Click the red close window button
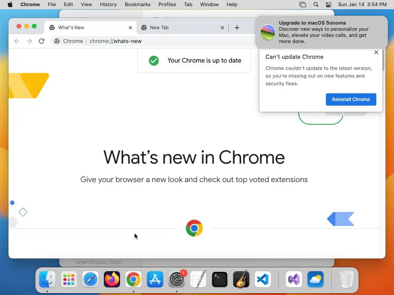 click(x=18, y=27)
